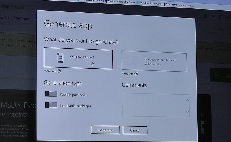The width and height of the screenshot is (231, 142).
Task: Open More info under Windows Phone 8
Action: pos(52,71)
